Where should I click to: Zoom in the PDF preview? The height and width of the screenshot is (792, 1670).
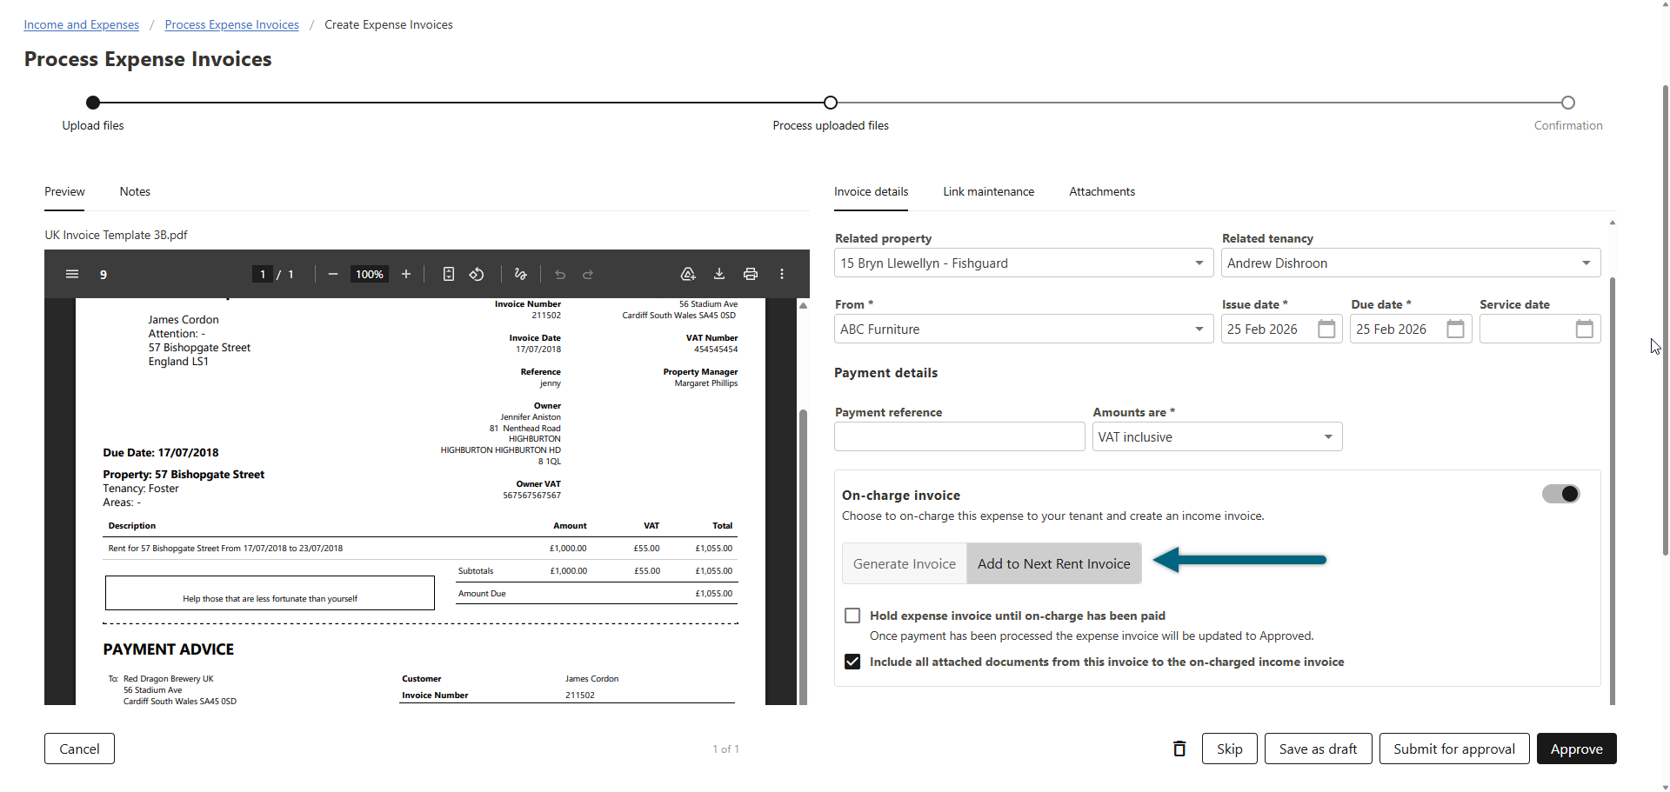[x=406, y=274]
